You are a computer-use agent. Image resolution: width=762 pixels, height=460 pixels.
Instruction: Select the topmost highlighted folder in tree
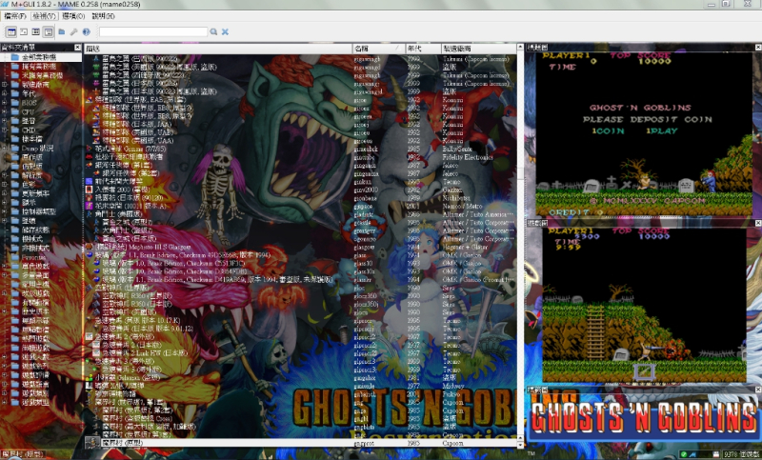pos(39,57)
